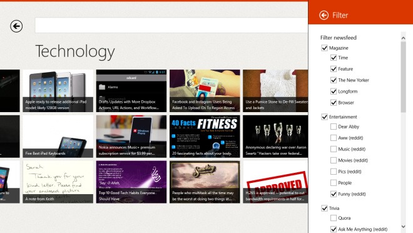Check the Aww (reddit) checkbox
Screen dimensions: 413x233
tap(334, 138)
